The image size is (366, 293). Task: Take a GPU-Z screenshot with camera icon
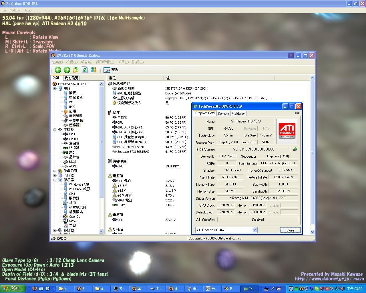[x=297, y=113]
